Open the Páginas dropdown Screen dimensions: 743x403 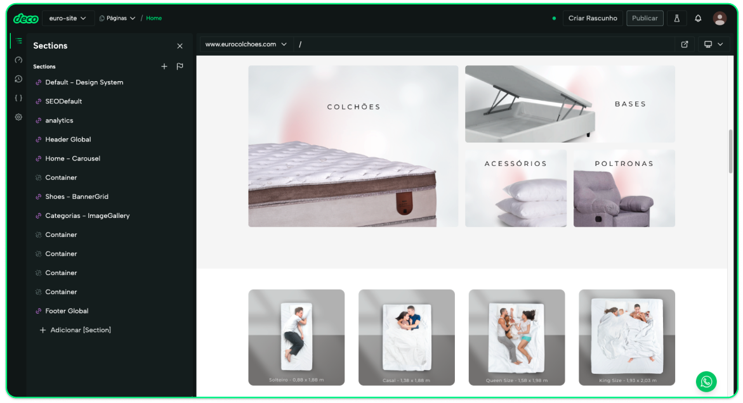117,18
